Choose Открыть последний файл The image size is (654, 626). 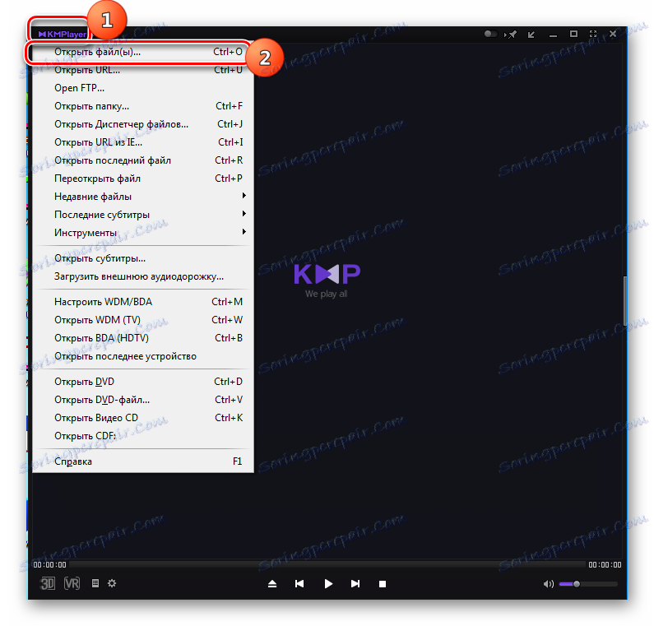143,160
